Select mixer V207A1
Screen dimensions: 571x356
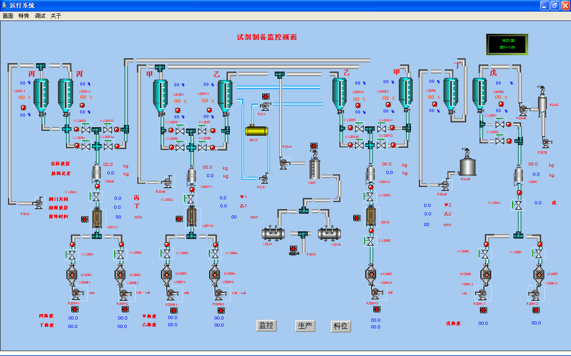coord(97,218)
